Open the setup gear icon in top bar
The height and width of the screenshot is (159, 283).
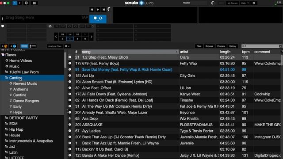point(254,3)
